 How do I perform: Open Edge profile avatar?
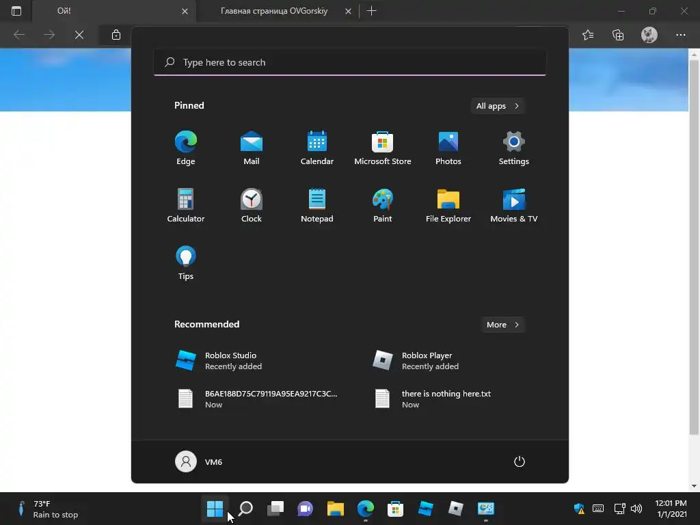[649, 35]
